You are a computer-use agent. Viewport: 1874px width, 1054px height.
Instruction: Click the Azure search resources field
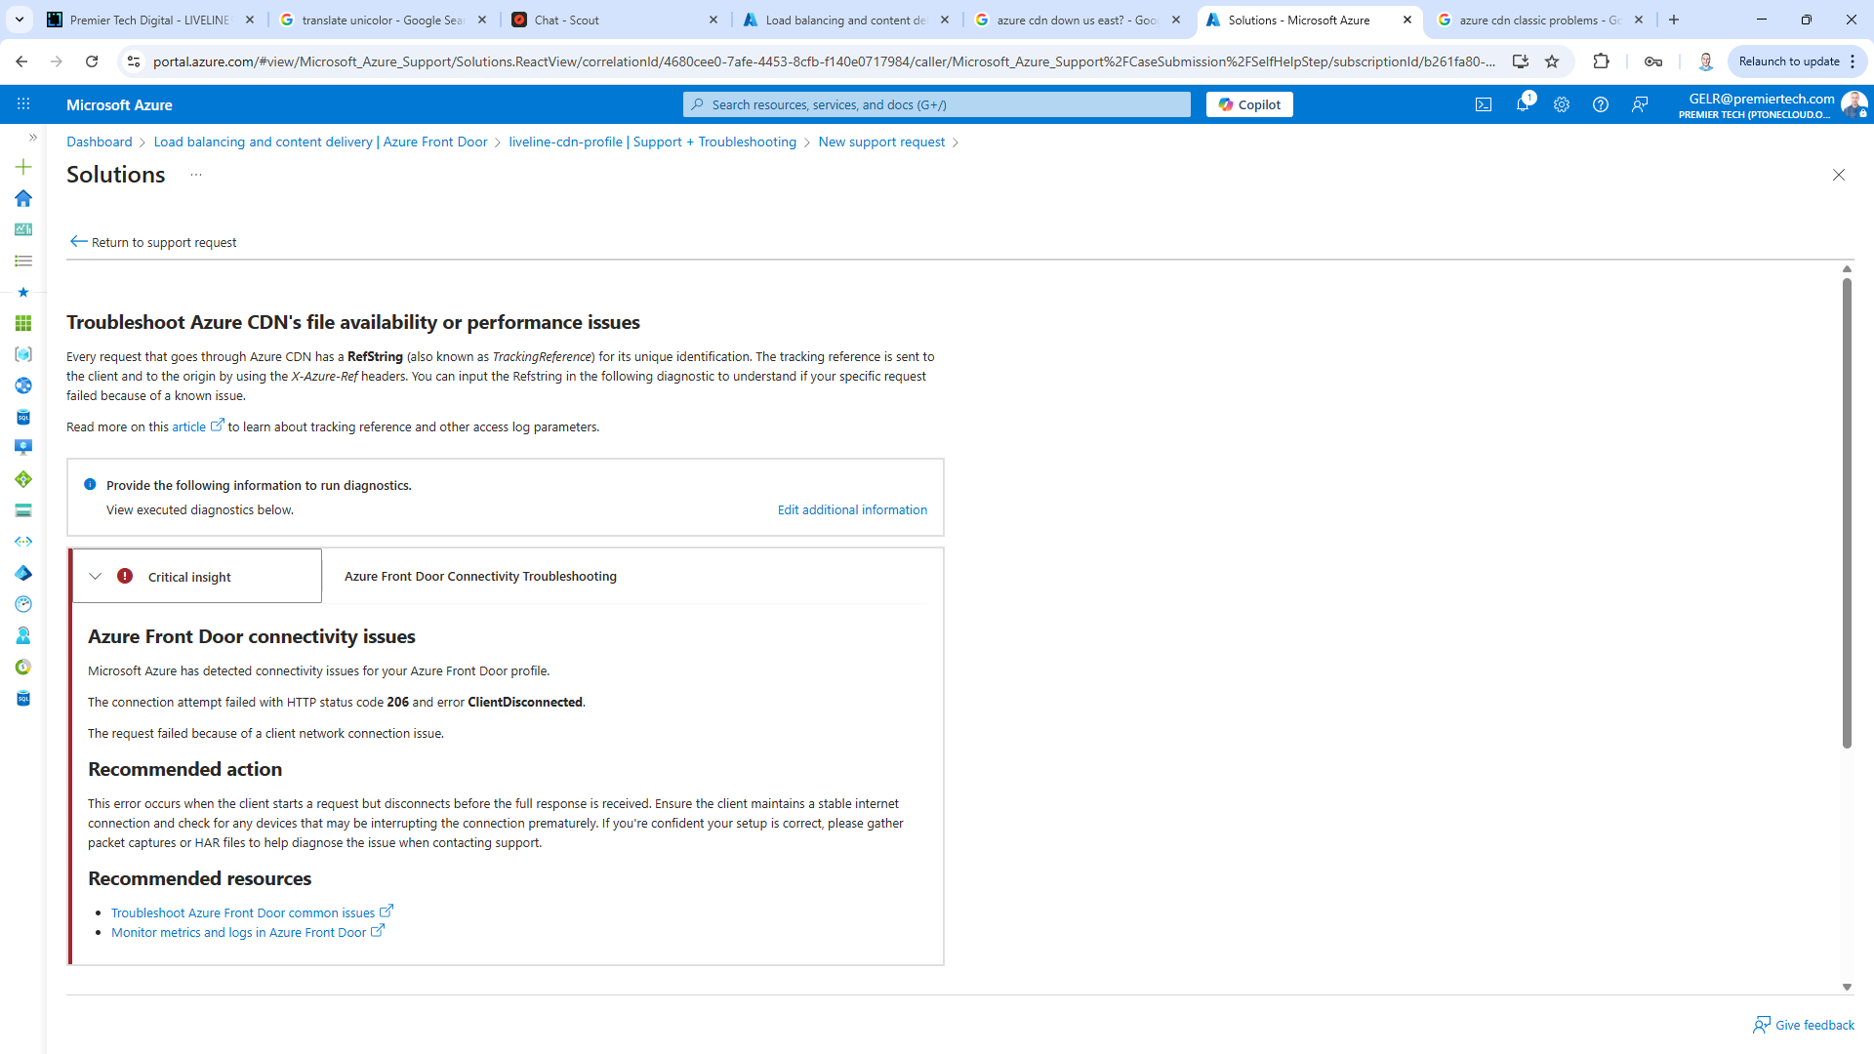937,104
